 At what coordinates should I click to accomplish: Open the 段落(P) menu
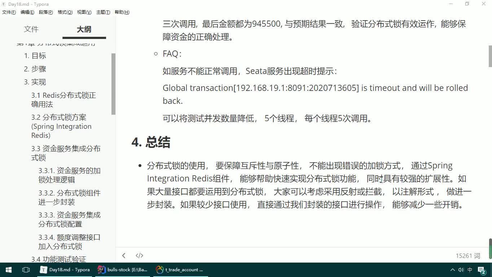(x=46, y=12)
